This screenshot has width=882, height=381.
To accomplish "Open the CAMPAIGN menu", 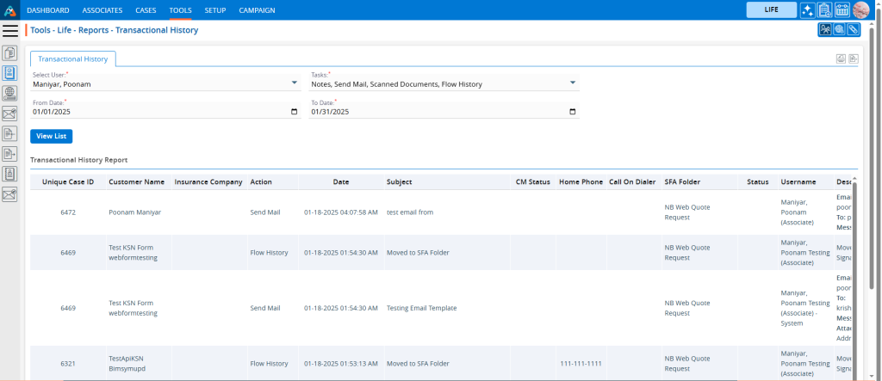I will (256, 10).
